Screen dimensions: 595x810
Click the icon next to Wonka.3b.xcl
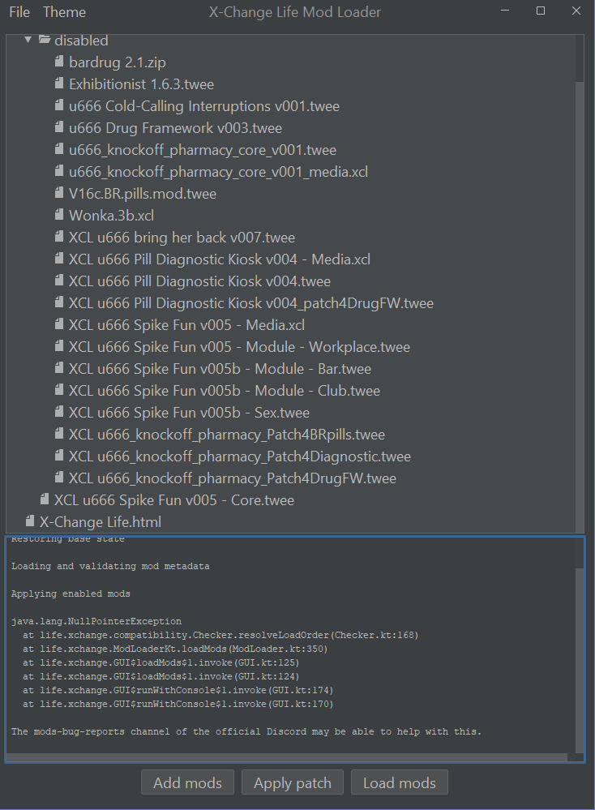coord(58,215)
